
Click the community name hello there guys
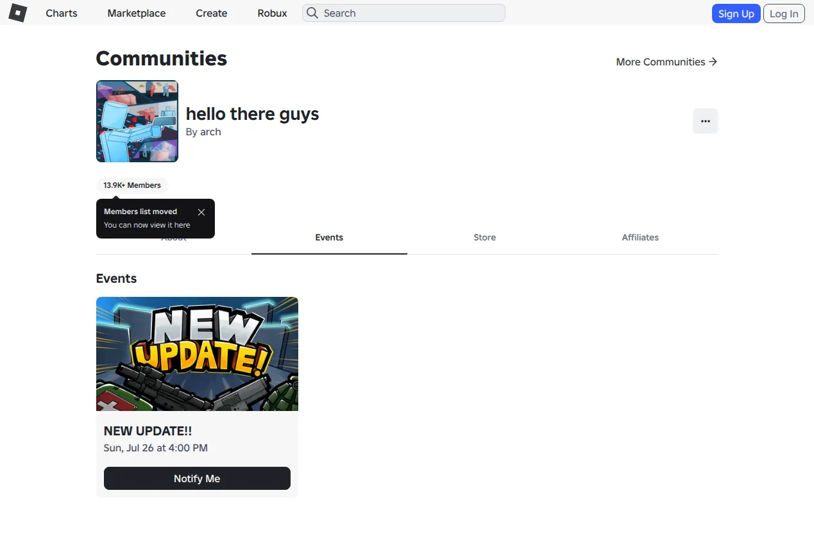tap(252, 114)
